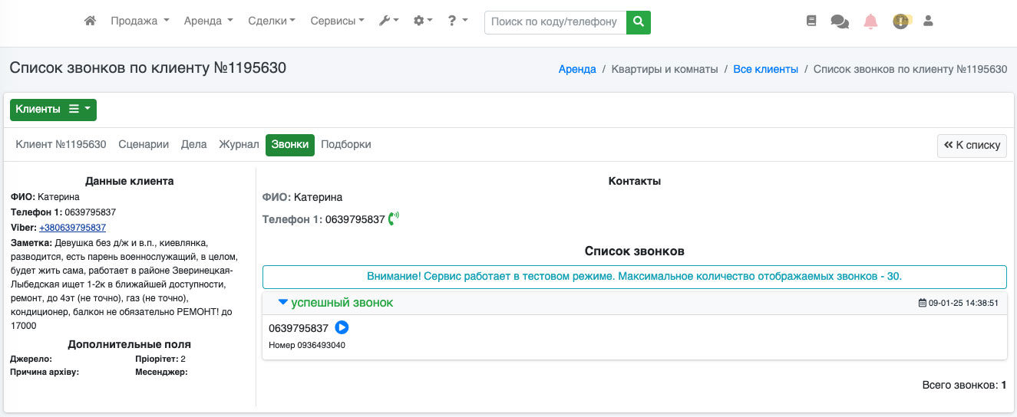Open the Viber link +380639795837
Screen dimensions: 1017x417
(x=72, y=228)
